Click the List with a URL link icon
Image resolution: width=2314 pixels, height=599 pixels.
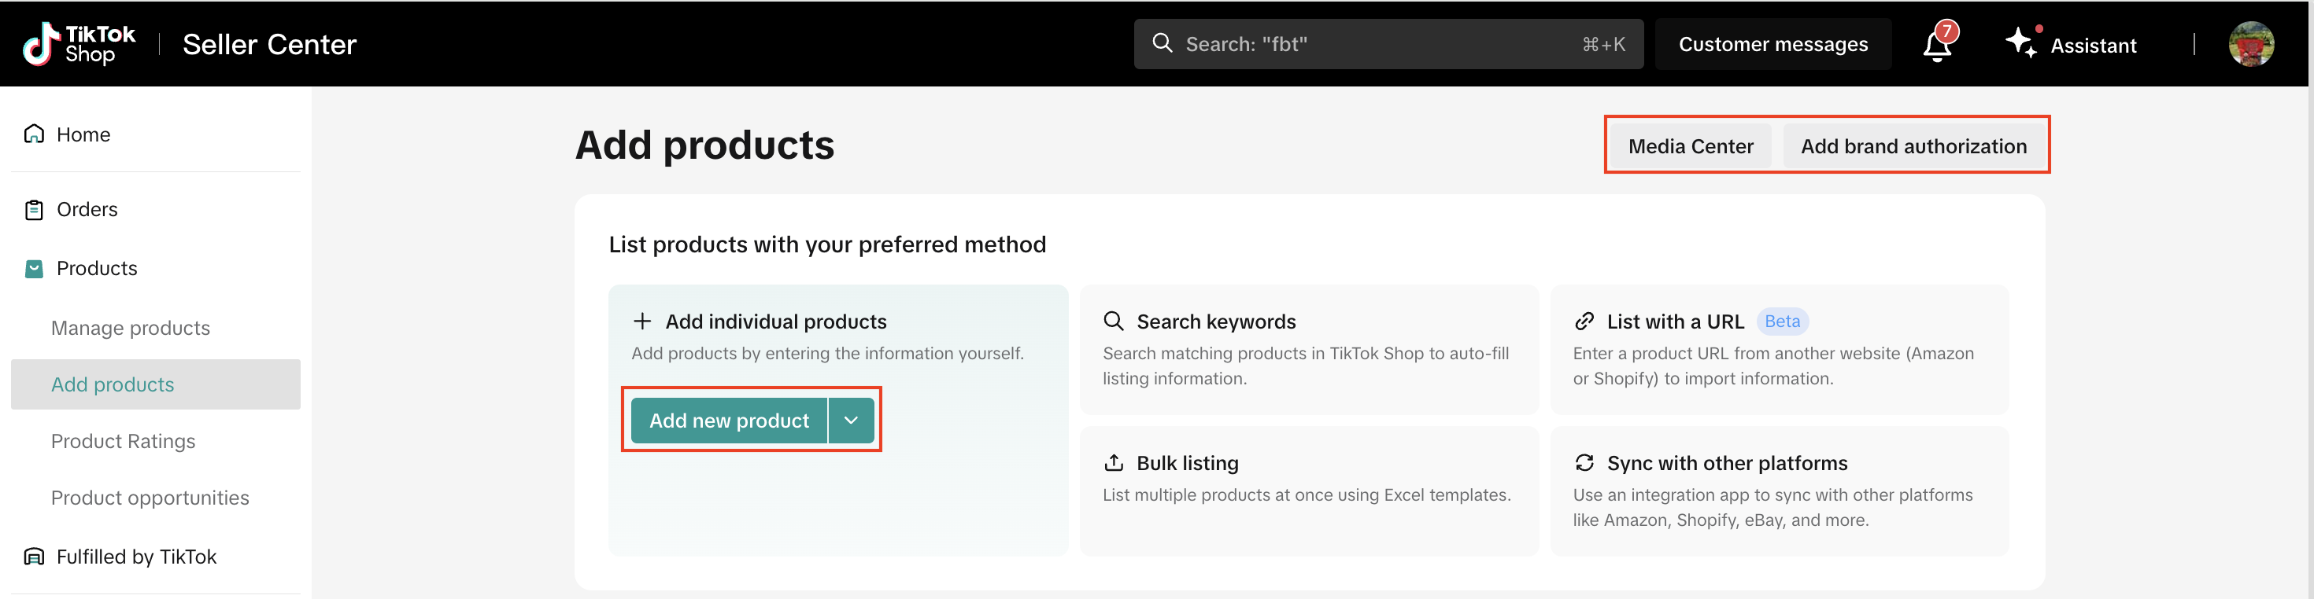1584,322
